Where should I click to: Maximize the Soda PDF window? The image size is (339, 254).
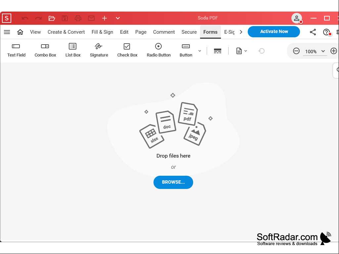point(327,18)
